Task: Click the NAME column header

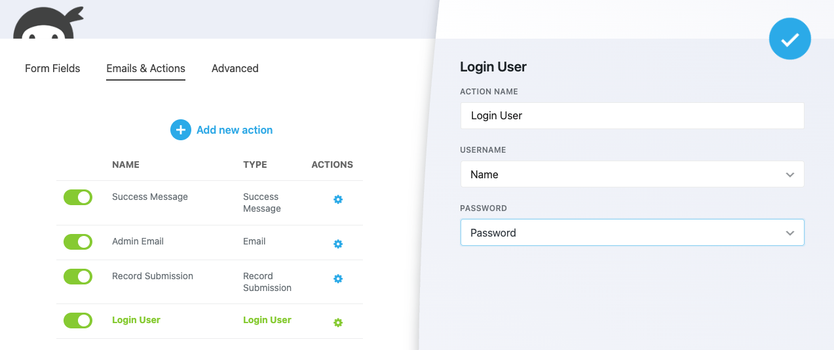Action: (126, 165)
